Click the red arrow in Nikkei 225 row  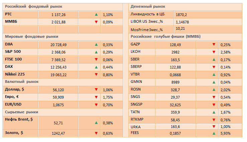point(96,75)
